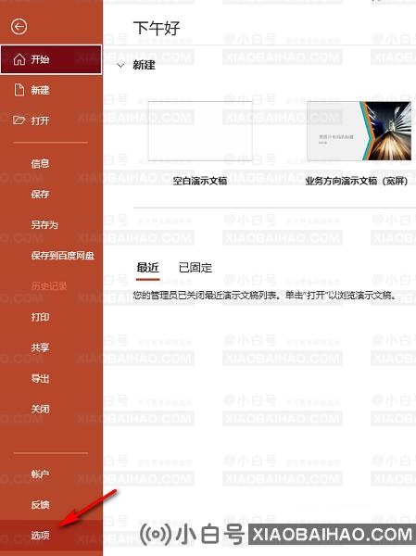Switch to the 已固定 tab
The height and width of the screenshot is (556, 416).
(x=195, y=268)
